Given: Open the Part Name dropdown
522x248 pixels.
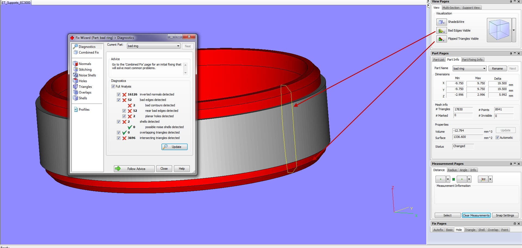Looking at the screenshot, I should (x=484, y=68).
